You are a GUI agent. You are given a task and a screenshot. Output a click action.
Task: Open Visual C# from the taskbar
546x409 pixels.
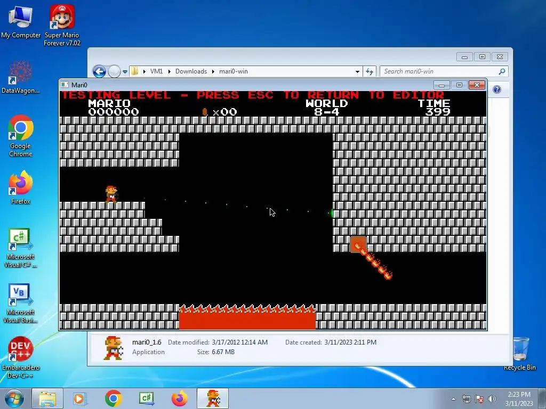coord(147,398)
